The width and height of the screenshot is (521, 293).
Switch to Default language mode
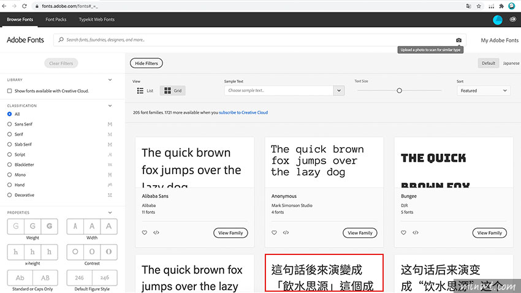tap(488, 63)
